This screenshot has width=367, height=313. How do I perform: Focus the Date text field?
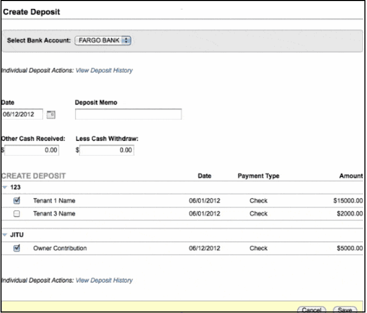[22, 114]
